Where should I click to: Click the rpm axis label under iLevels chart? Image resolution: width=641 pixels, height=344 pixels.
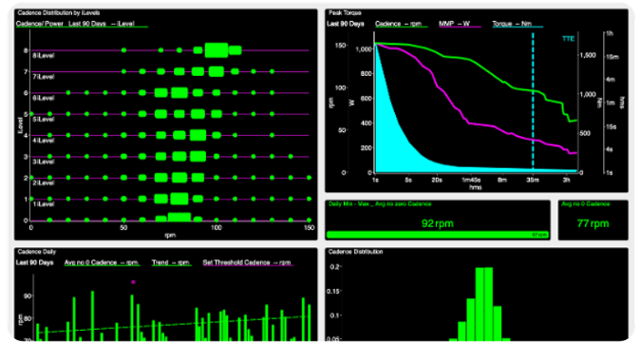[x=170, y=236]
